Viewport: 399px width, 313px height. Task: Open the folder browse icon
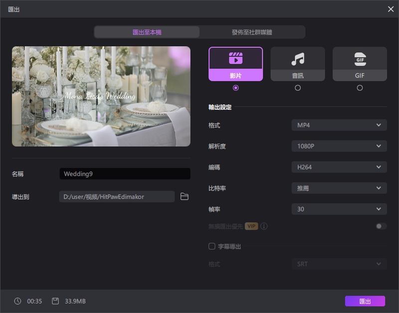pyautogui.click(x=184, y=196)
